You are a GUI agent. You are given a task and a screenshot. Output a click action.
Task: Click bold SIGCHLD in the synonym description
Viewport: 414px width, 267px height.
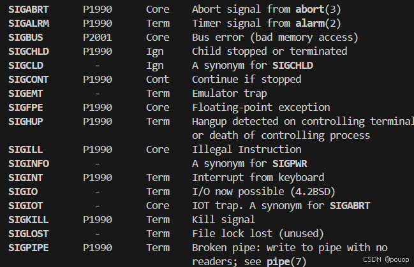point(293,66)
